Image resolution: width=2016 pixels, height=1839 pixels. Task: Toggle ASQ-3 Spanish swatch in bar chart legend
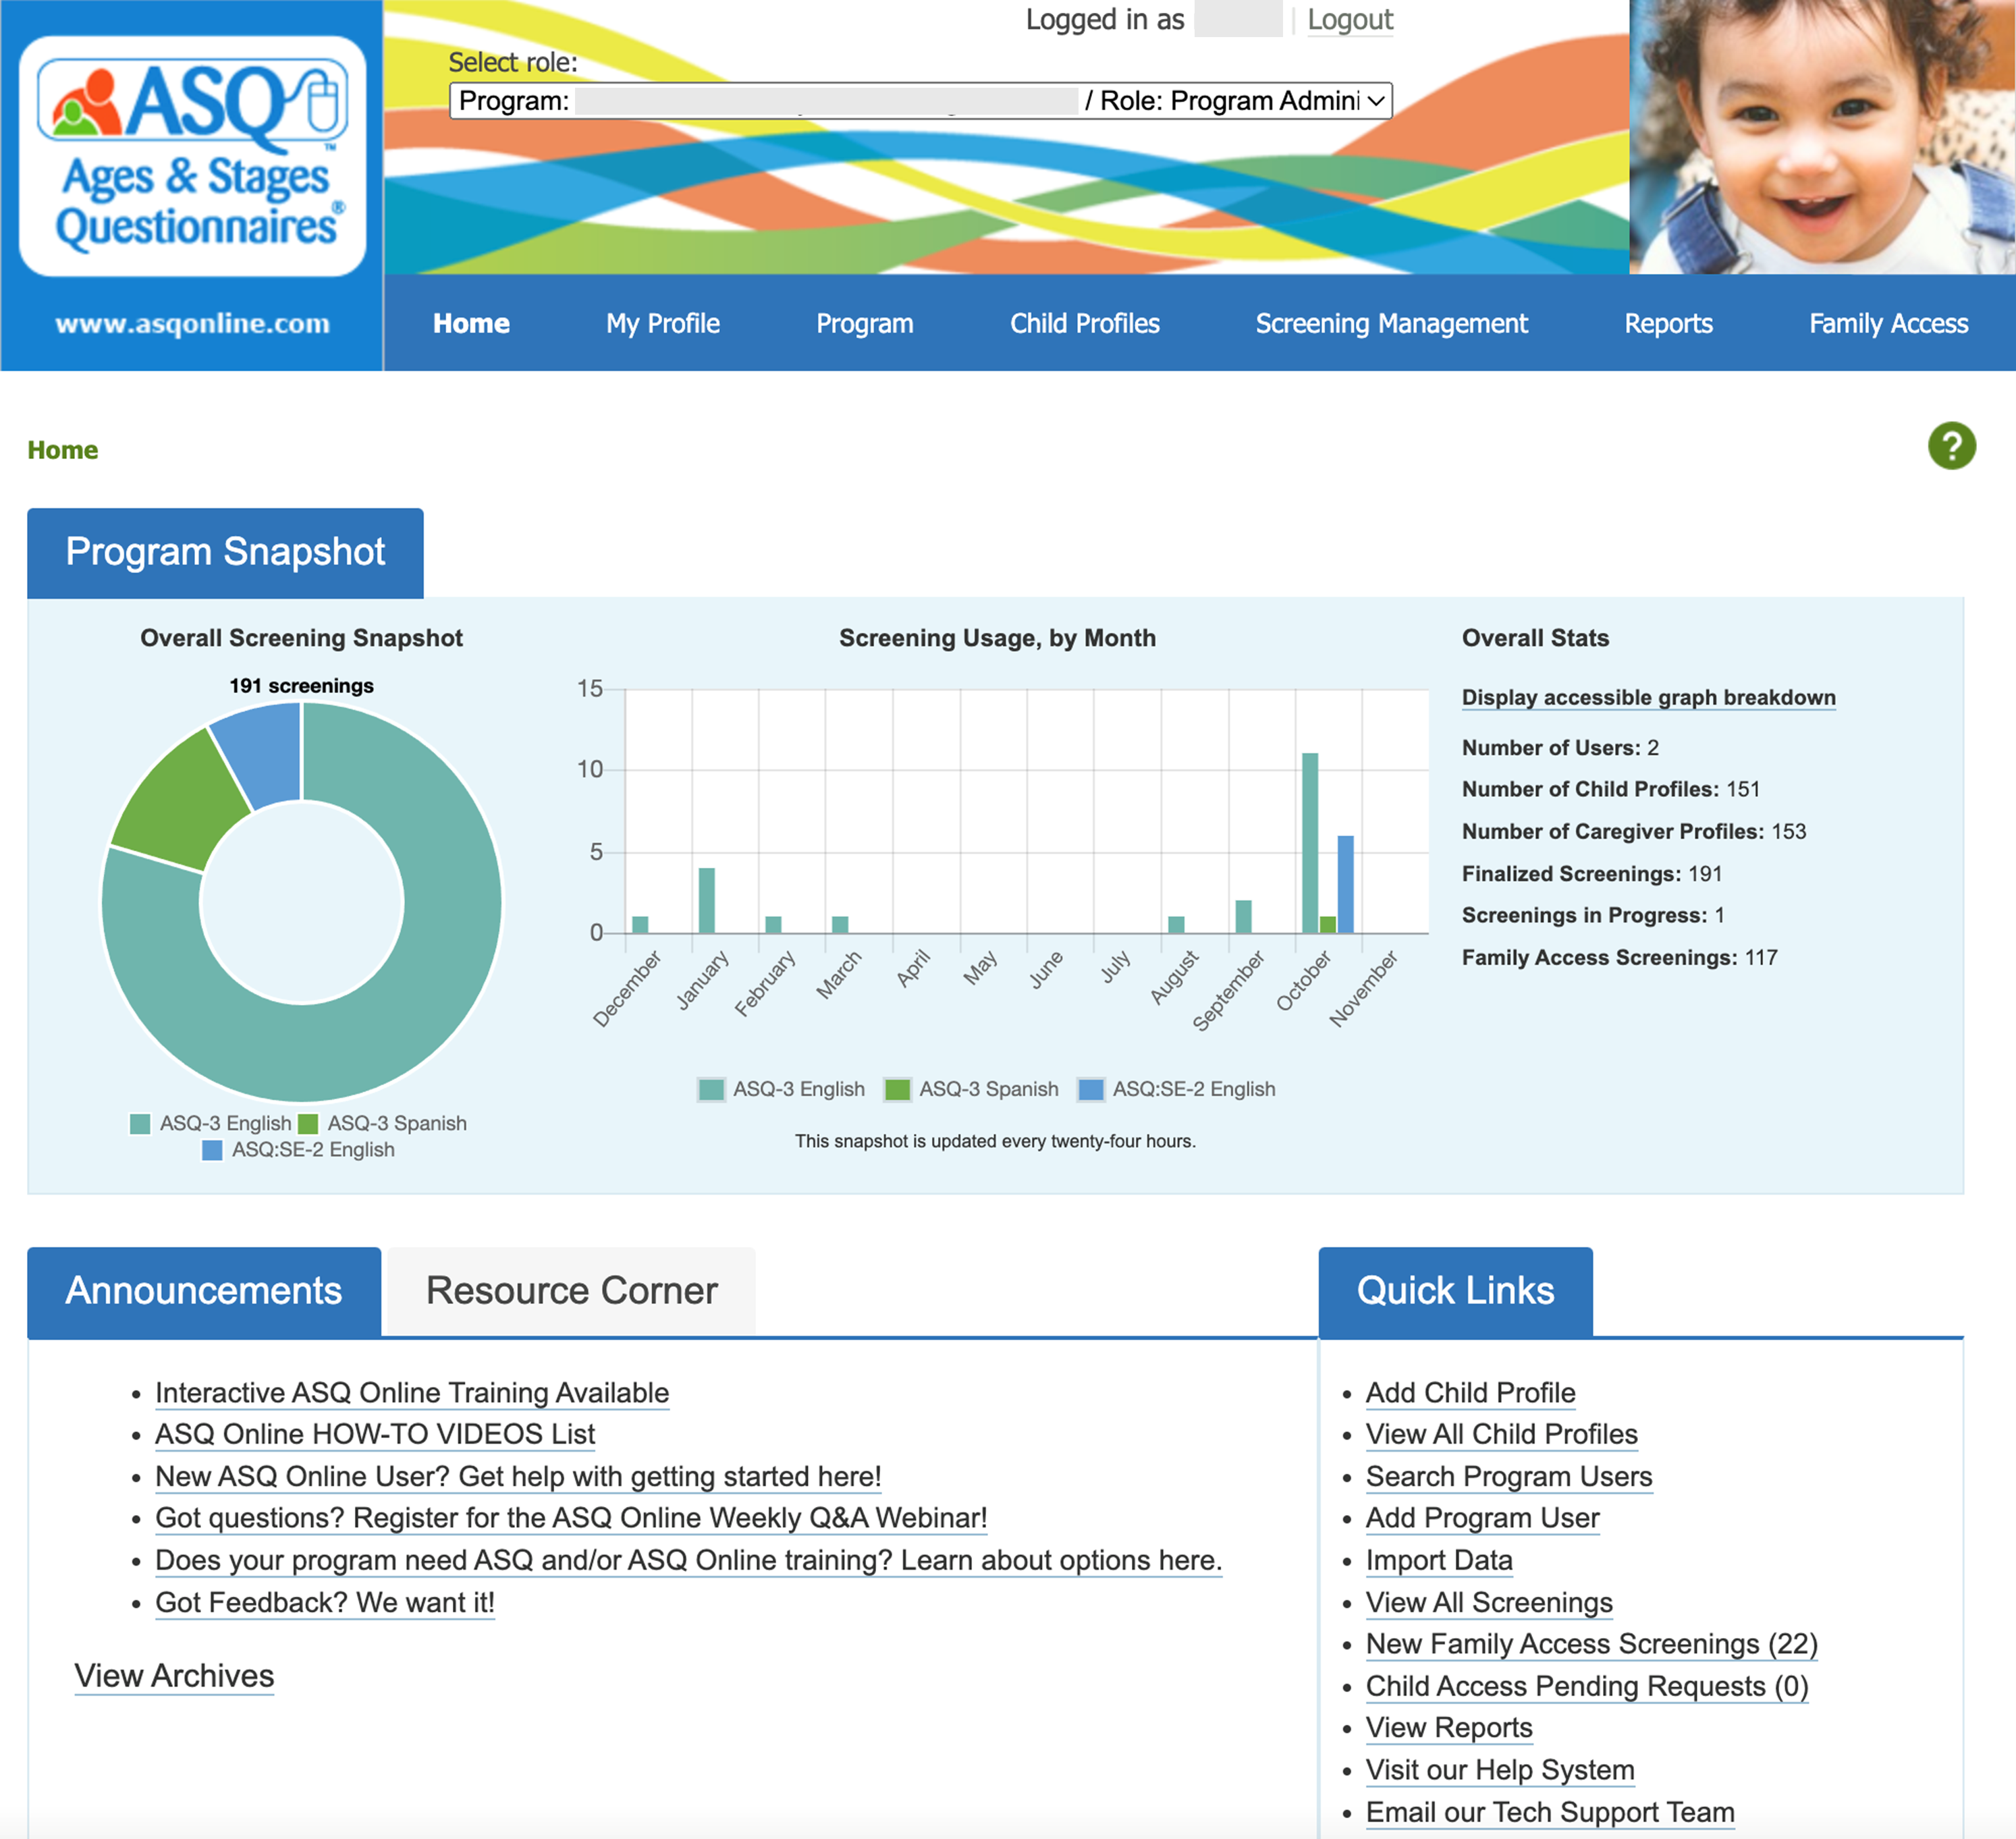[x=898, y=1089]
